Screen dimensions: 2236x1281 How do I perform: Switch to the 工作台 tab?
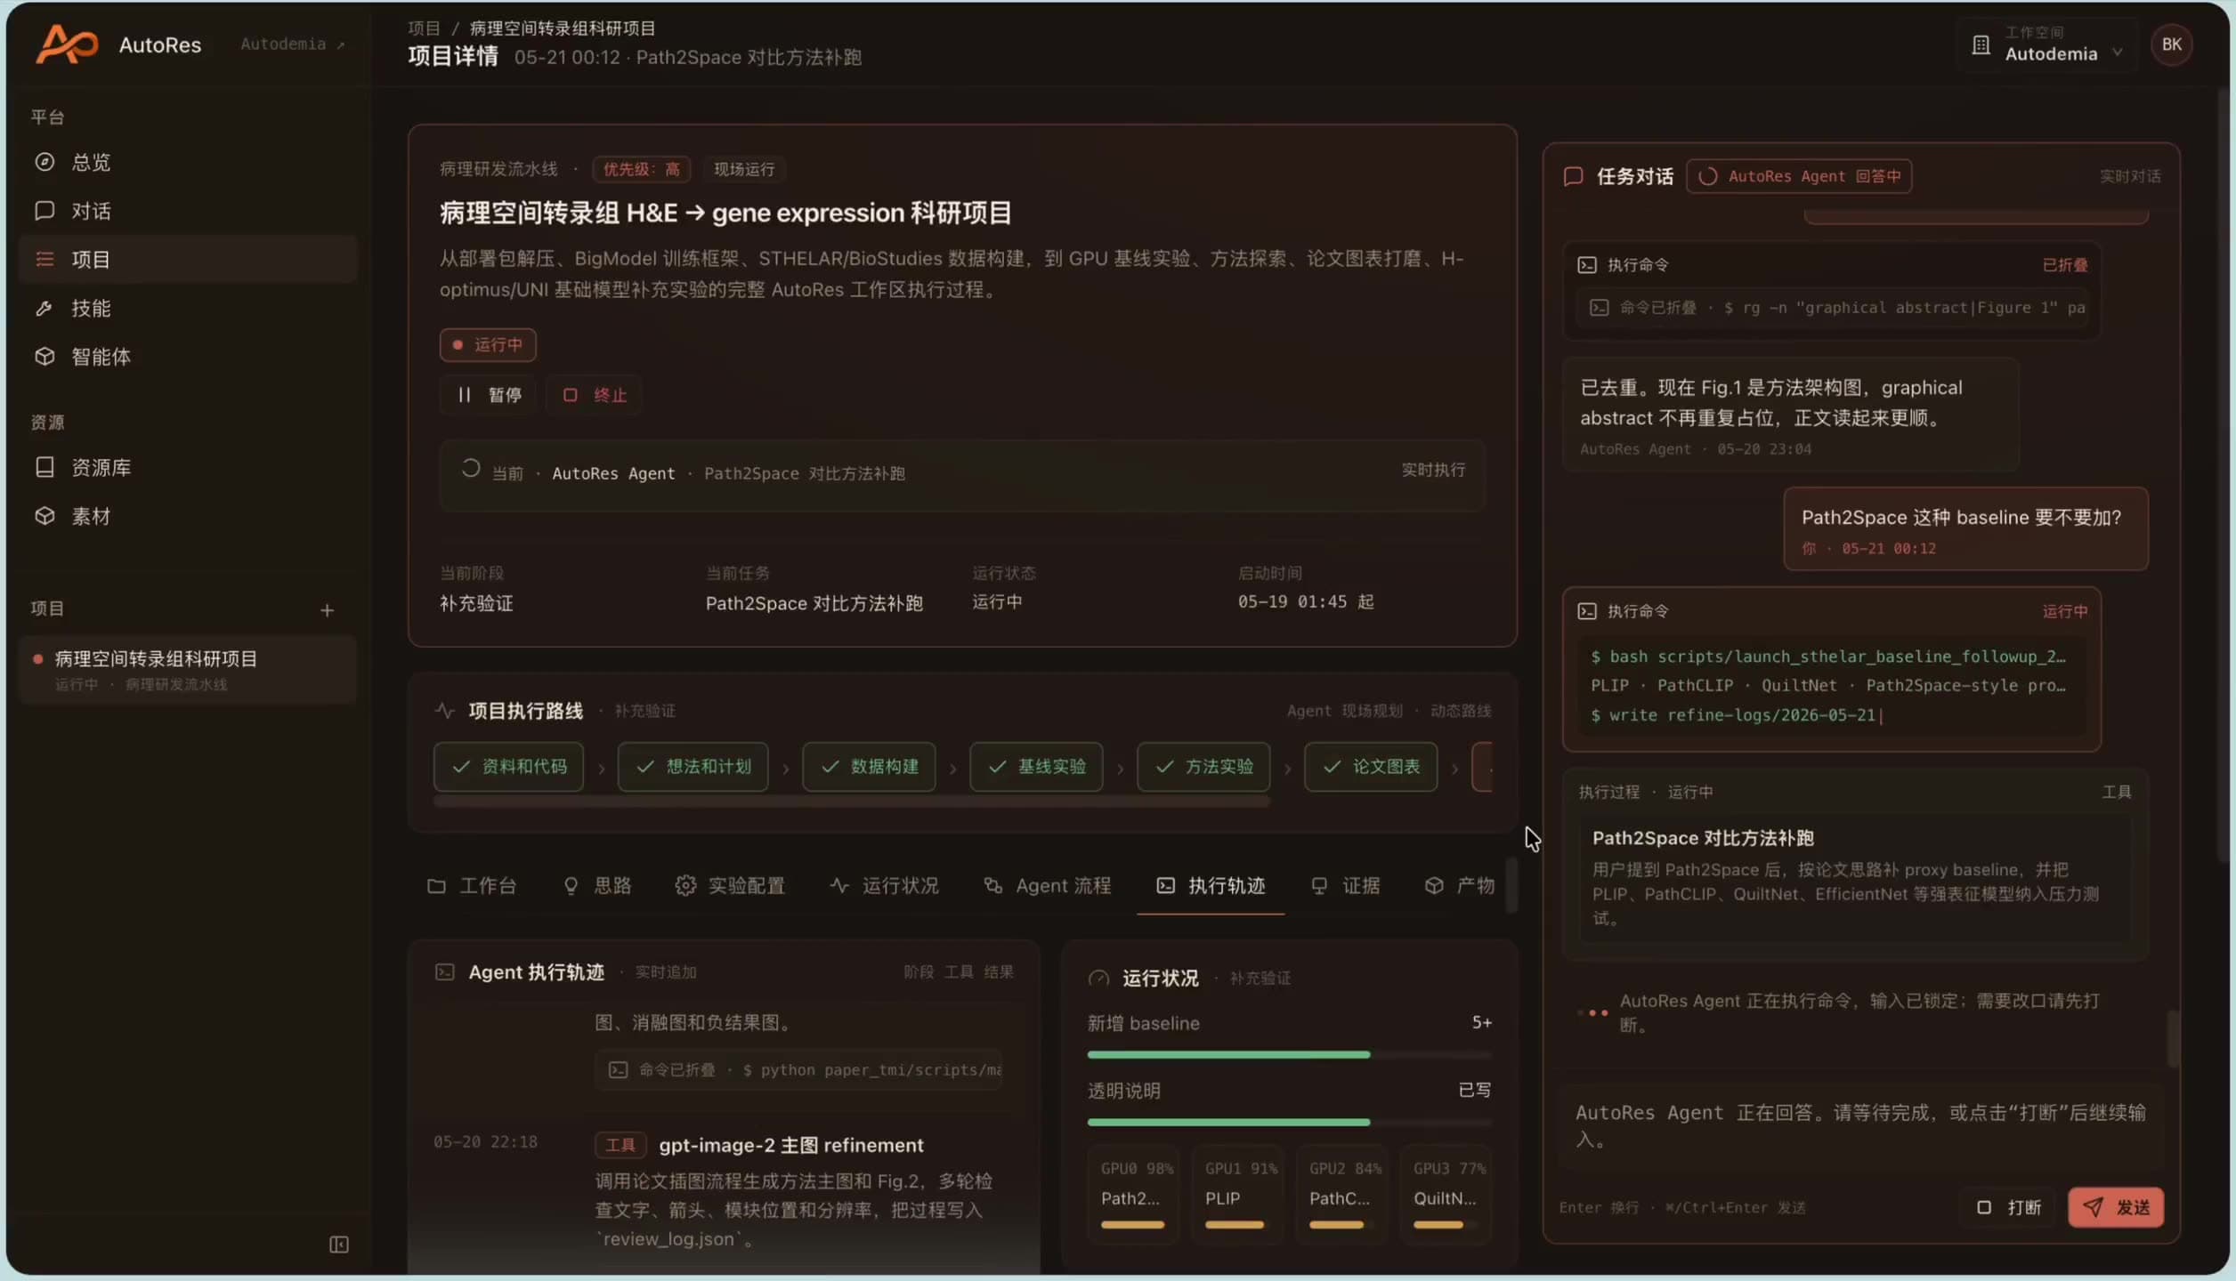pyautogui.click(x=472, y=886)
